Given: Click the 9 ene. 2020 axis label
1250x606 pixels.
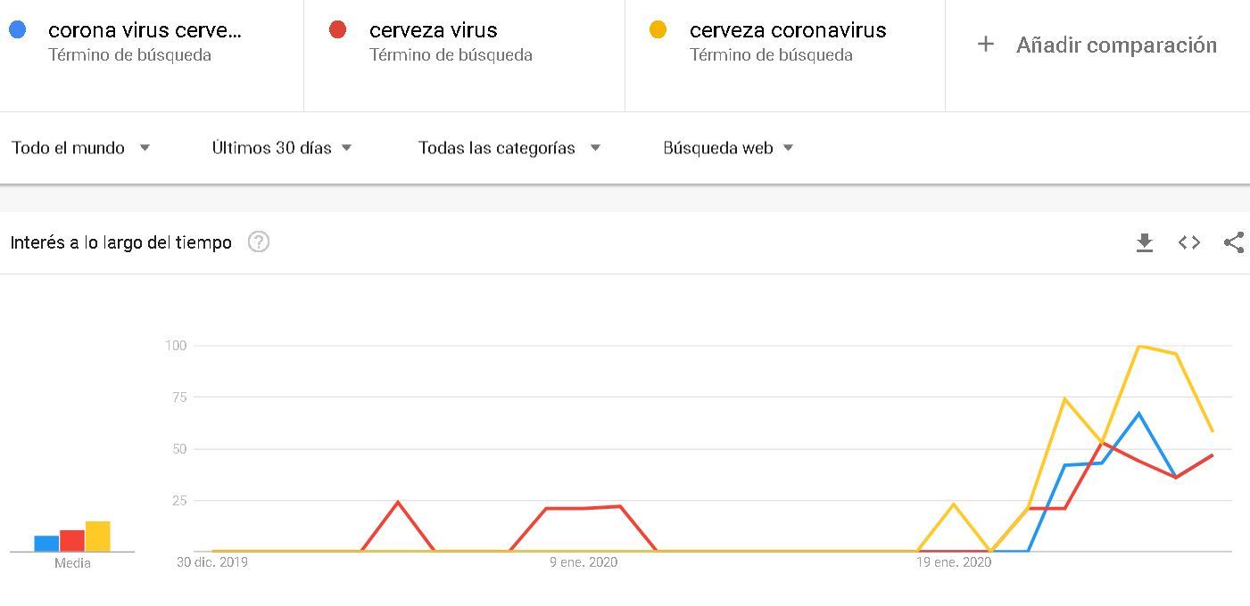Looking at the screenshot, I should pyautogui.click(x=584, y=562).
